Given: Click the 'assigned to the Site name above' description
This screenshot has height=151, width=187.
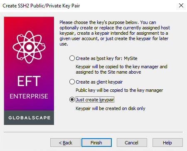Looking at the screenshot, I should [108, 72].
